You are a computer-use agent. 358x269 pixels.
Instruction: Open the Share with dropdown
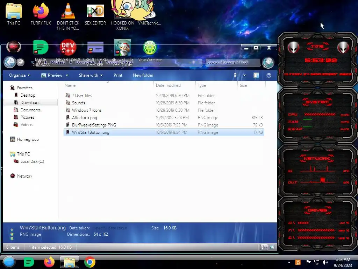tap(91, 75)
